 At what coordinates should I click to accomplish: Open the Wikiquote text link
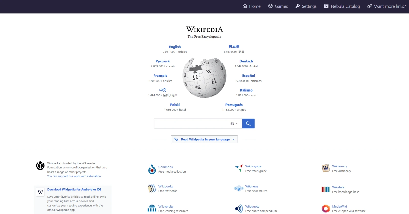coord(252,207)
